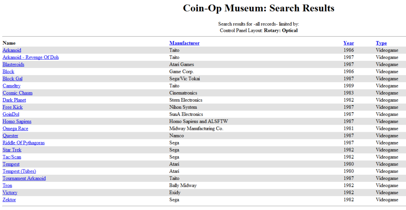
Task: Select the Free Kick link
Action: coord(13,108)
